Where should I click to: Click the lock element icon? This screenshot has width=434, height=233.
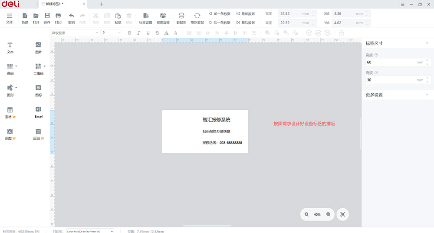click(x=341, y=33)
